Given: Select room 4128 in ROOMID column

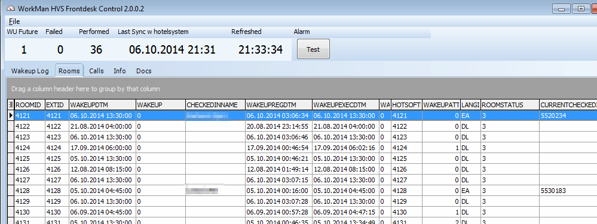Looking at the screenshot, I should coord(29,191).
